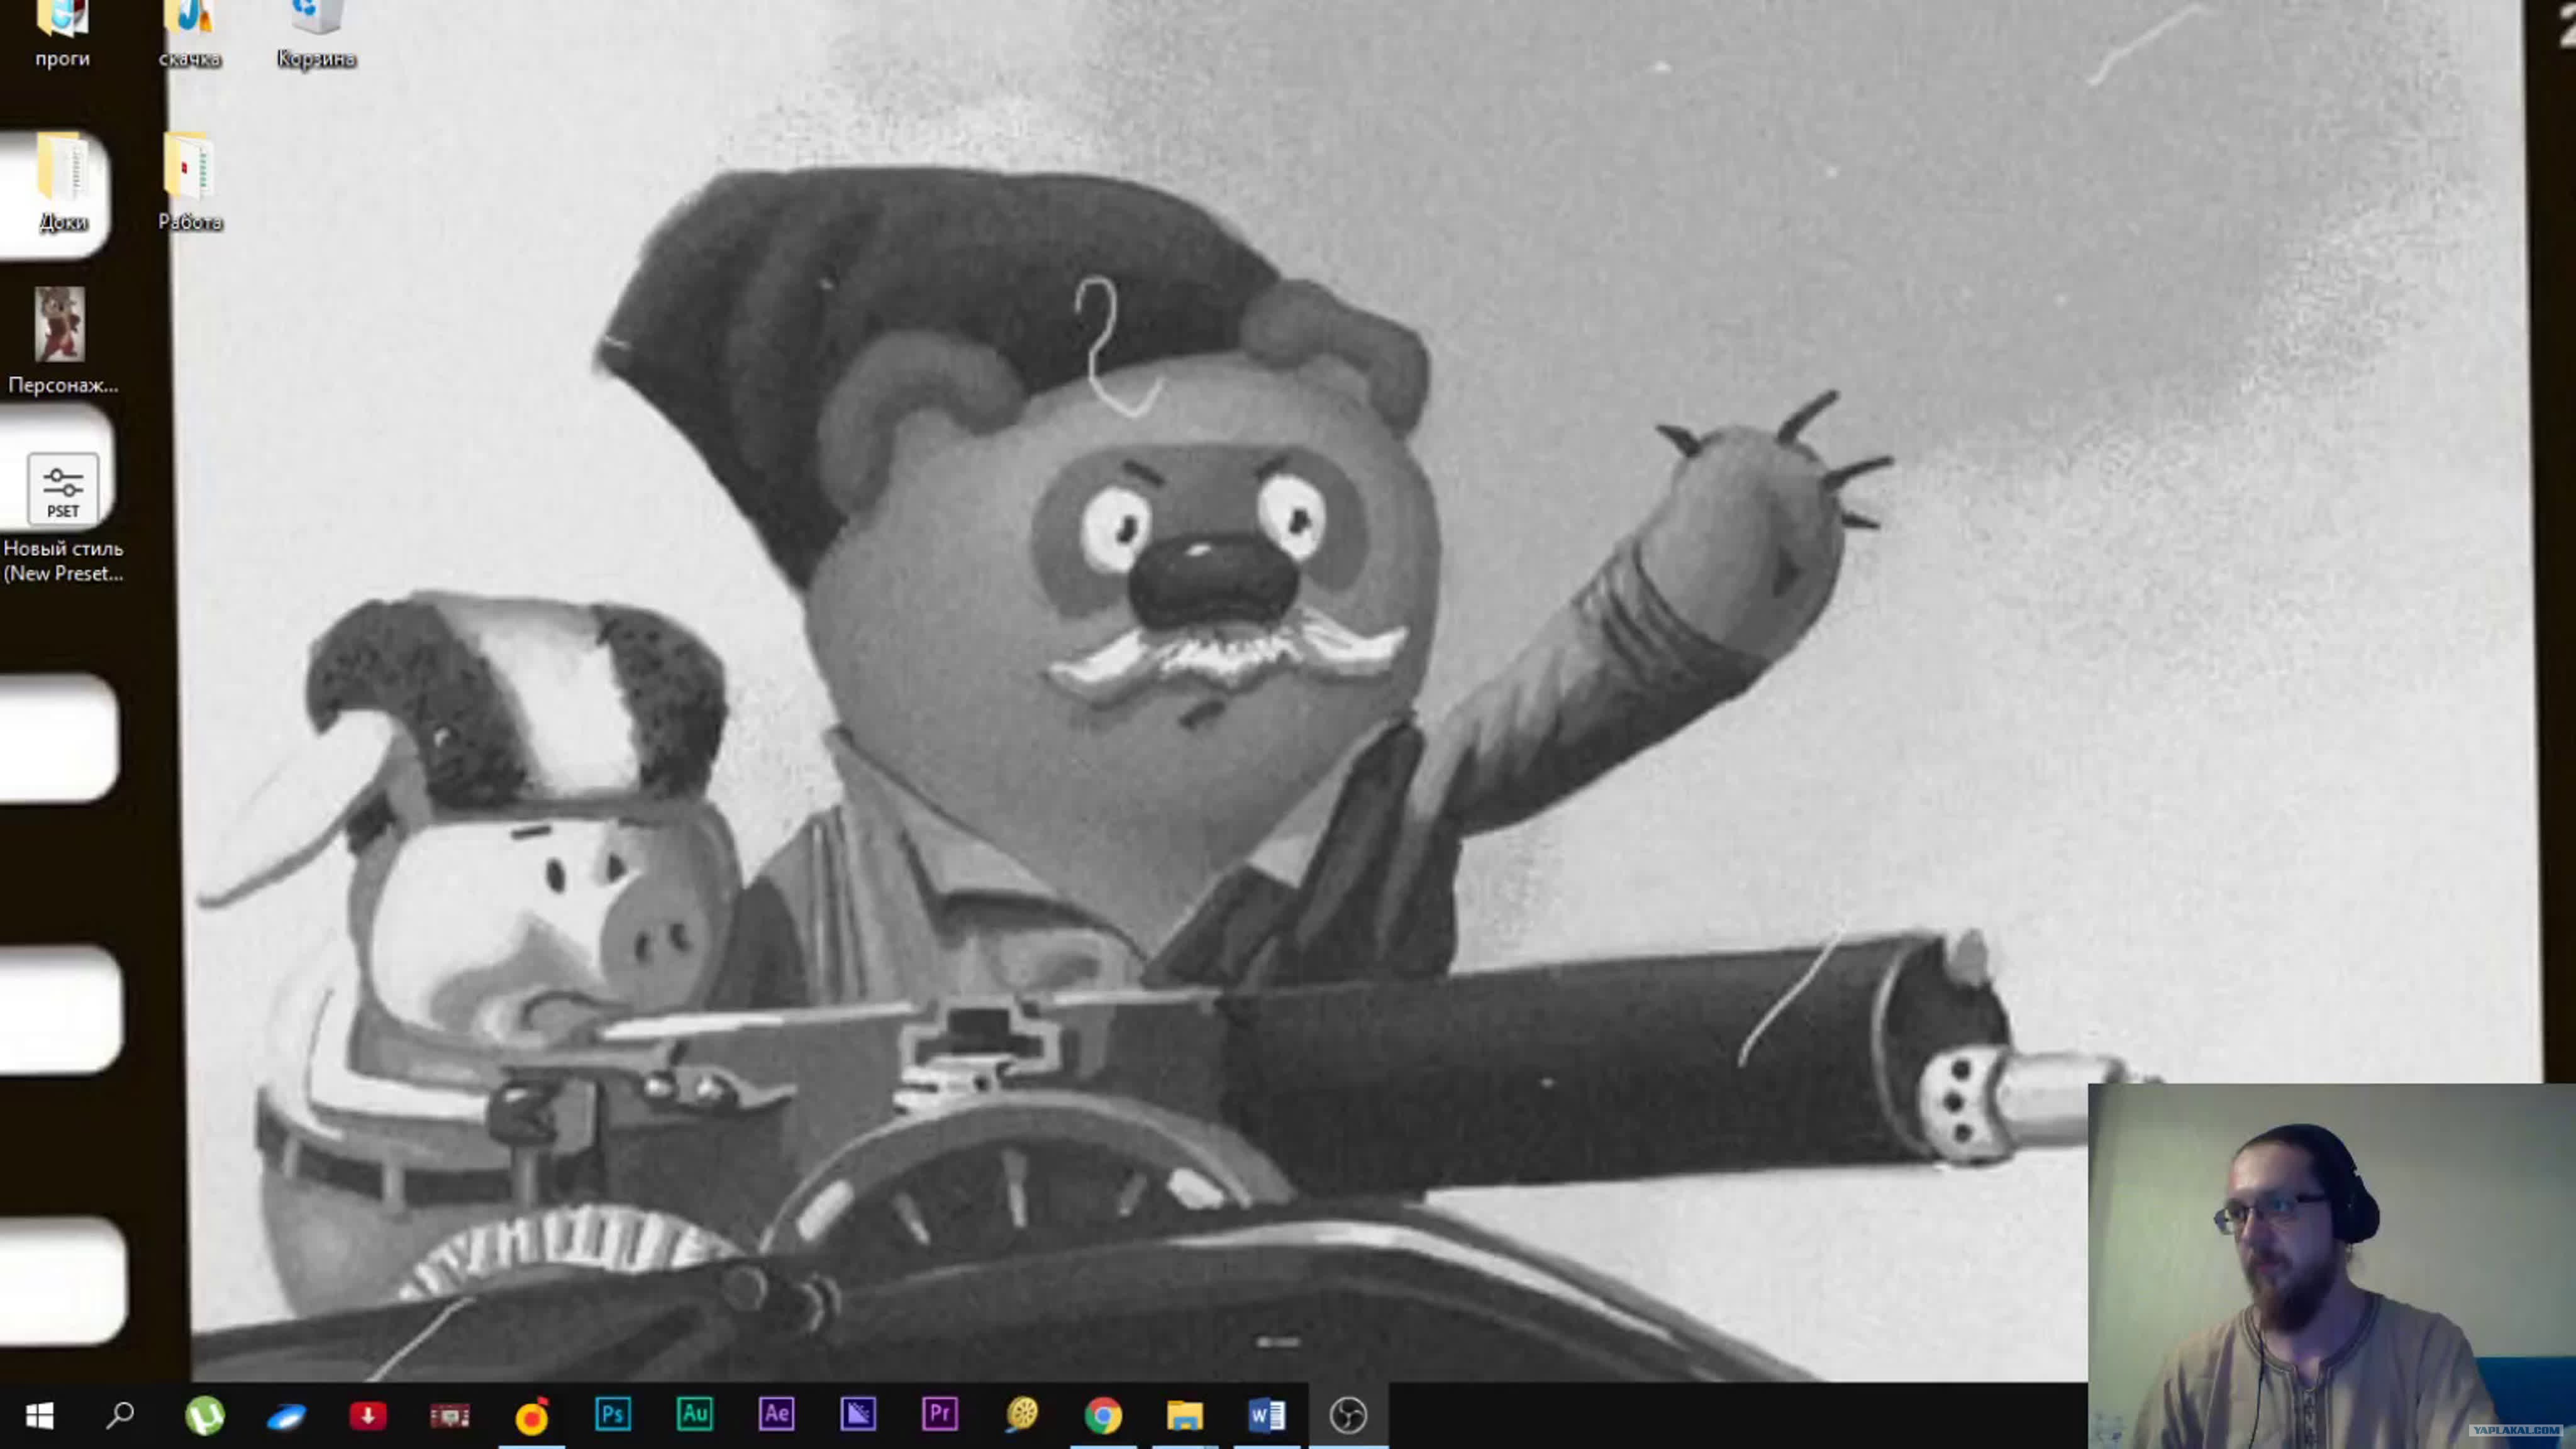Open the Windows Start menu
Image resolution: width=2576 pixels, height=1449 pixels.
(39, 1415)
